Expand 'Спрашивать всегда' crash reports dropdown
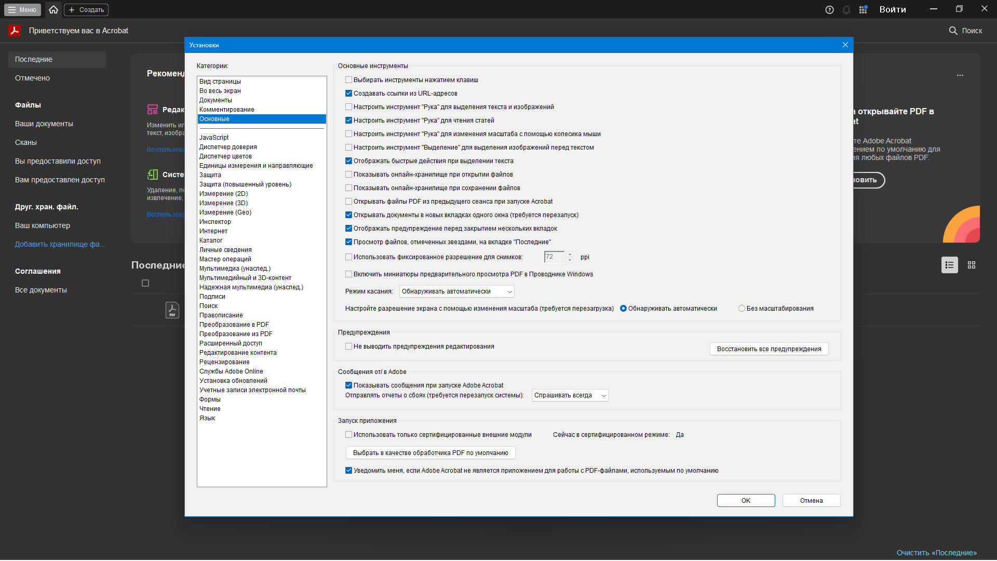 point(570,395)
